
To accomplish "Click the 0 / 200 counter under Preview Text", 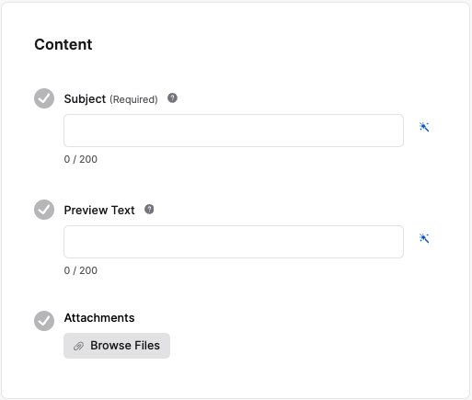I will pos(81,270).
